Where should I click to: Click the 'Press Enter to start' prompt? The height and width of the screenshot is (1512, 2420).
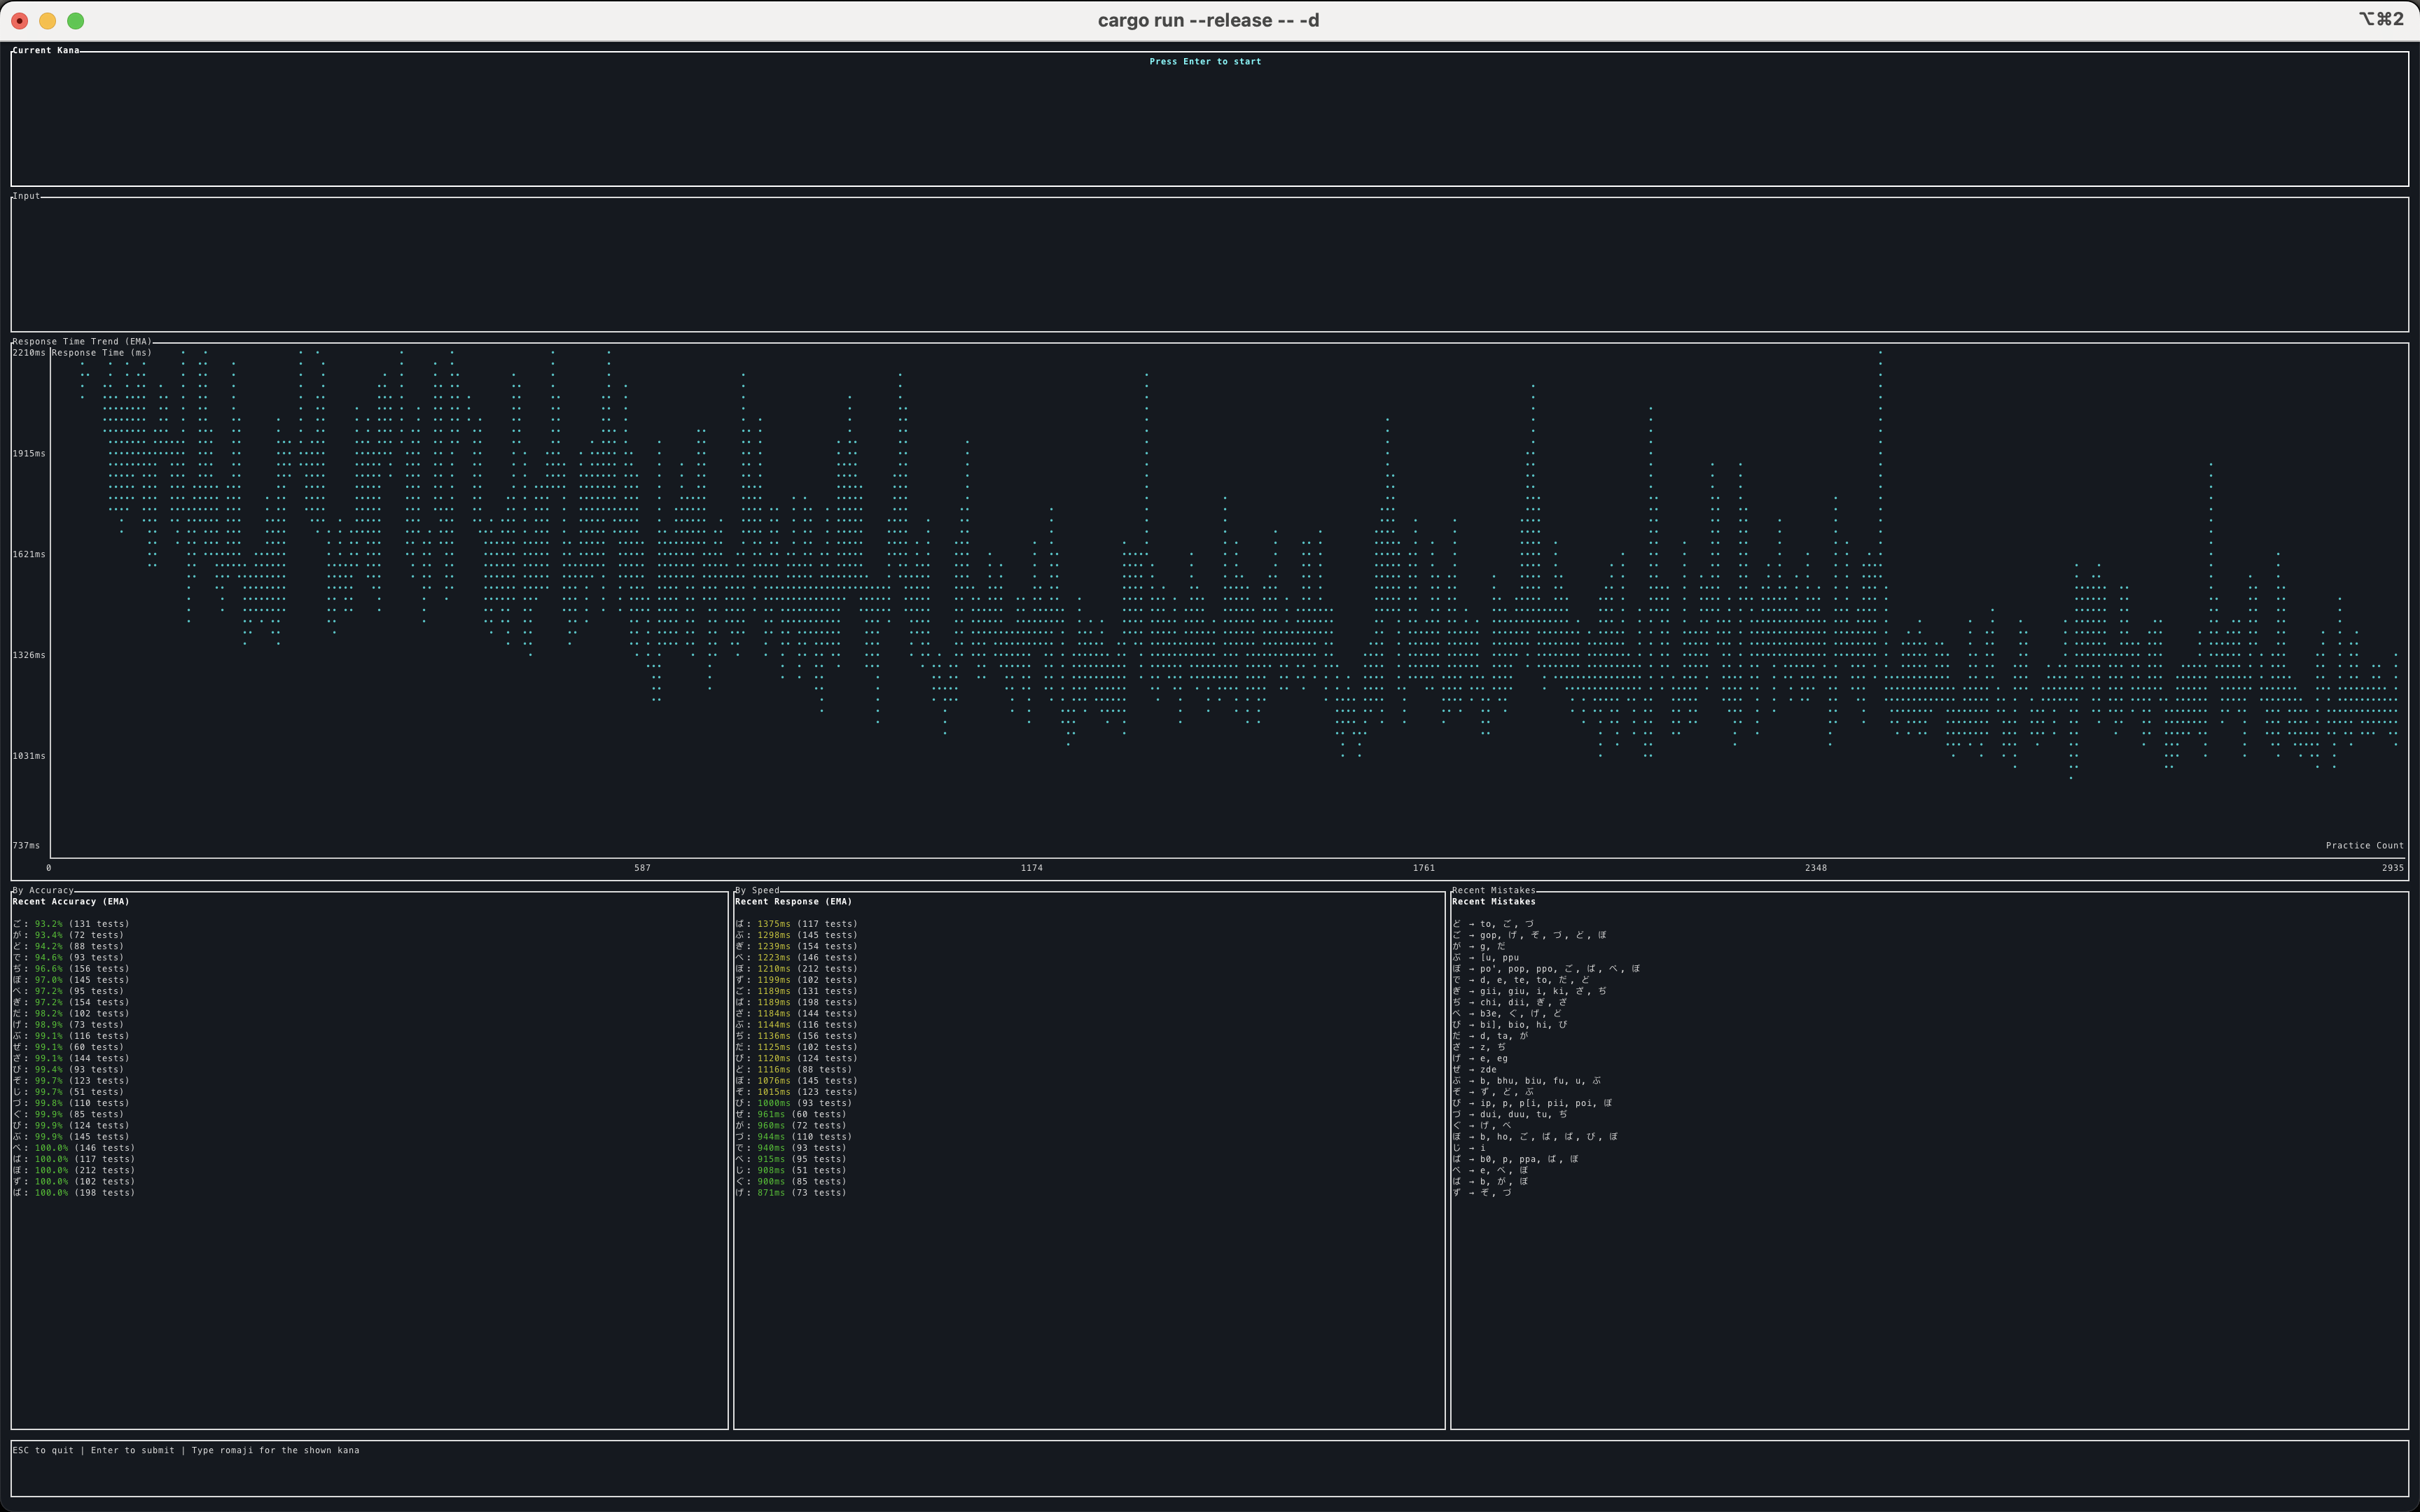point(1205,62)
